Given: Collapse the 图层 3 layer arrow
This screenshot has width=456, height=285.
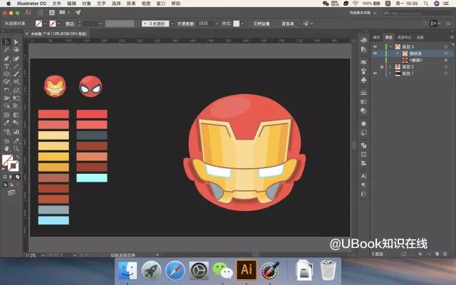Looking at the screenshot, I should [390, 47].
